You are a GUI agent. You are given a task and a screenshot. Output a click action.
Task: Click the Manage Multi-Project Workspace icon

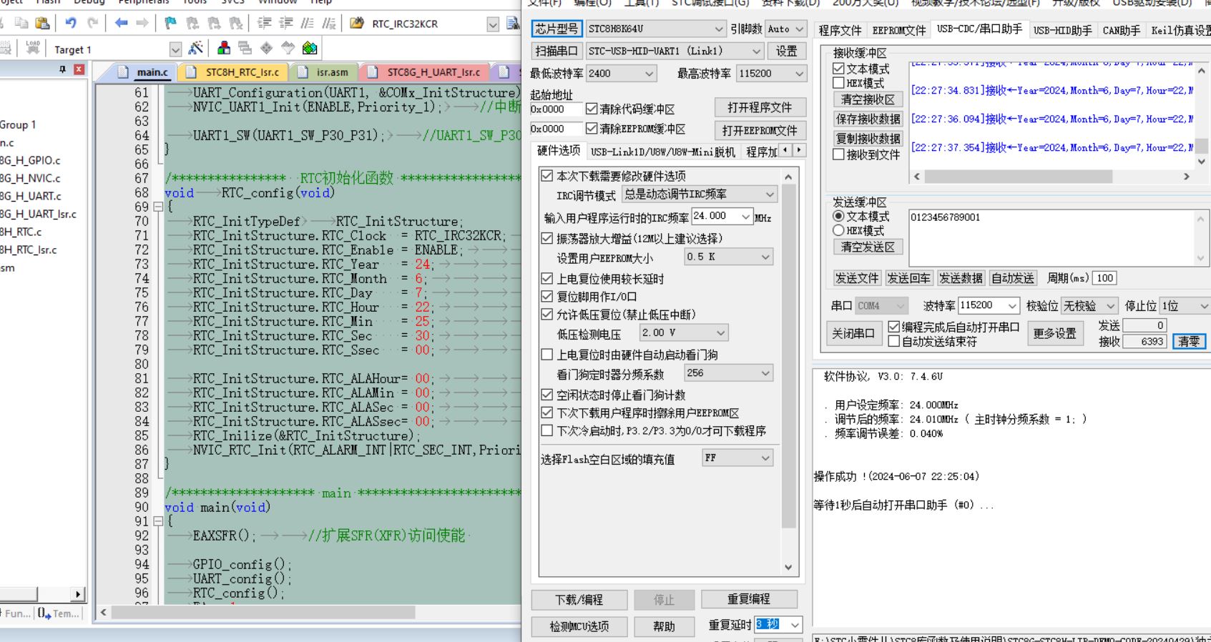point(245,48)
